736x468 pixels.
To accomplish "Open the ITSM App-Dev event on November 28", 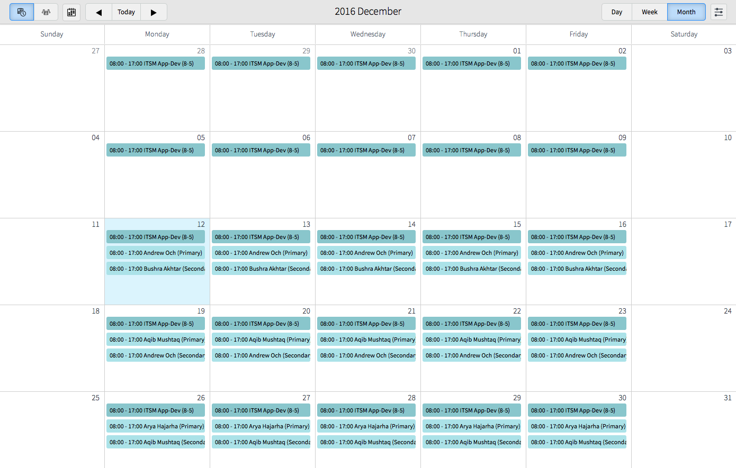I will [x=155, y=63].
